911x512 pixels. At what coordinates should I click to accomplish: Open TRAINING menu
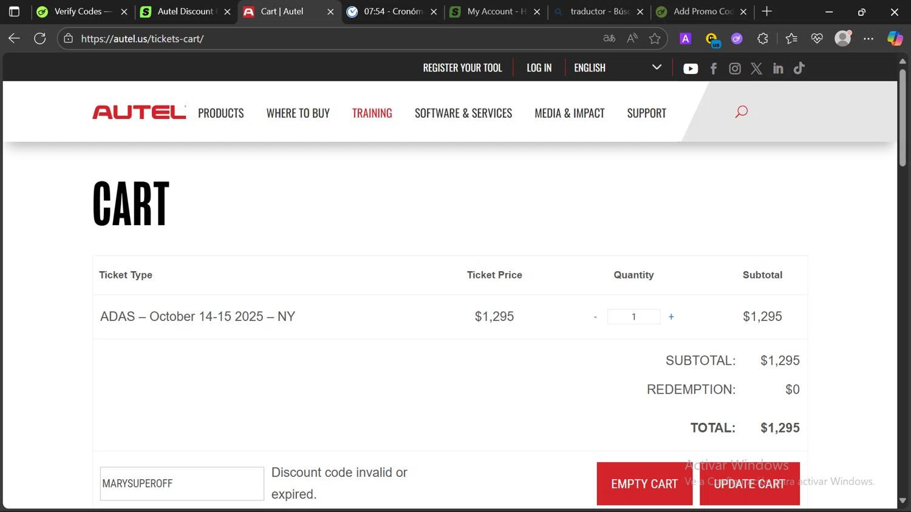point(372,113)
